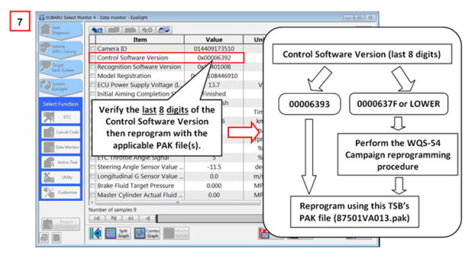Screen dimensions: 472x257
Task: Select the Model Registration checkbox
Action: tap(93, 76)
